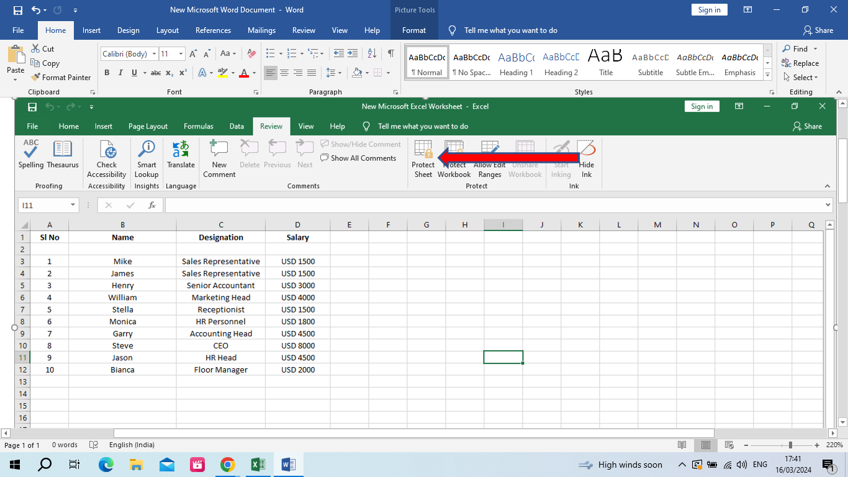Justify the paragraph text
848x477 pixels.
[x=312, y=73]
